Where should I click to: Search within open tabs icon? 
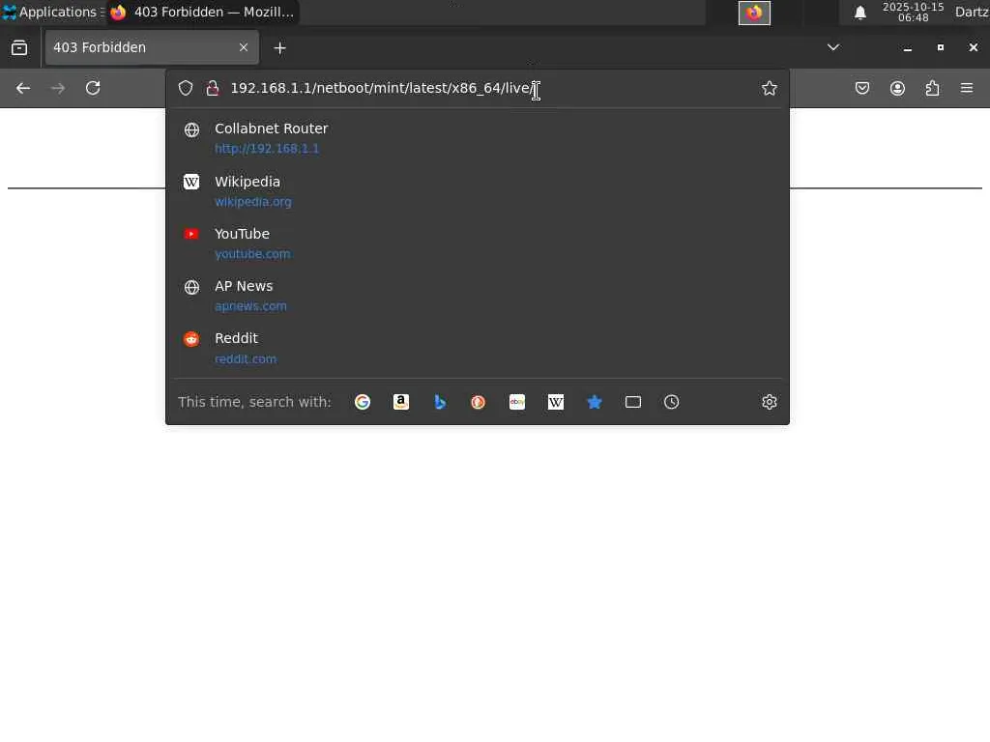(x=633, y=402)
